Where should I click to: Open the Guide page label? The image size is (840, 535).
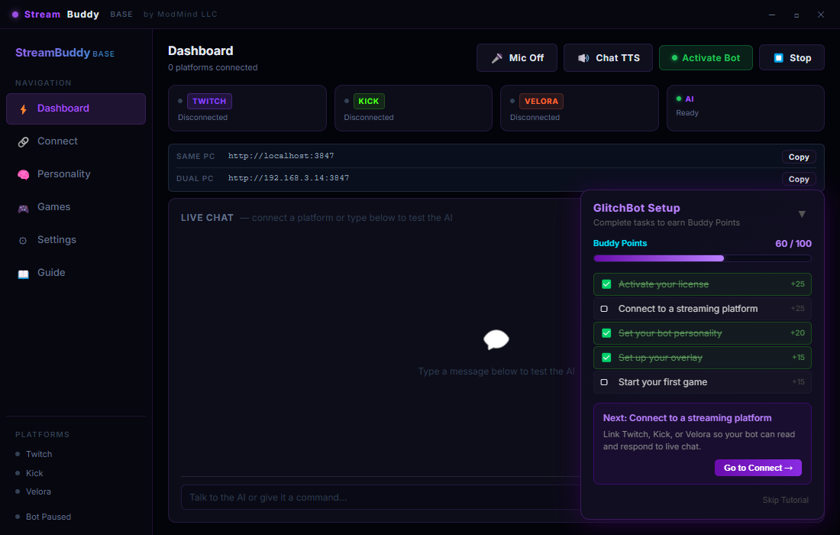[51, 272]
